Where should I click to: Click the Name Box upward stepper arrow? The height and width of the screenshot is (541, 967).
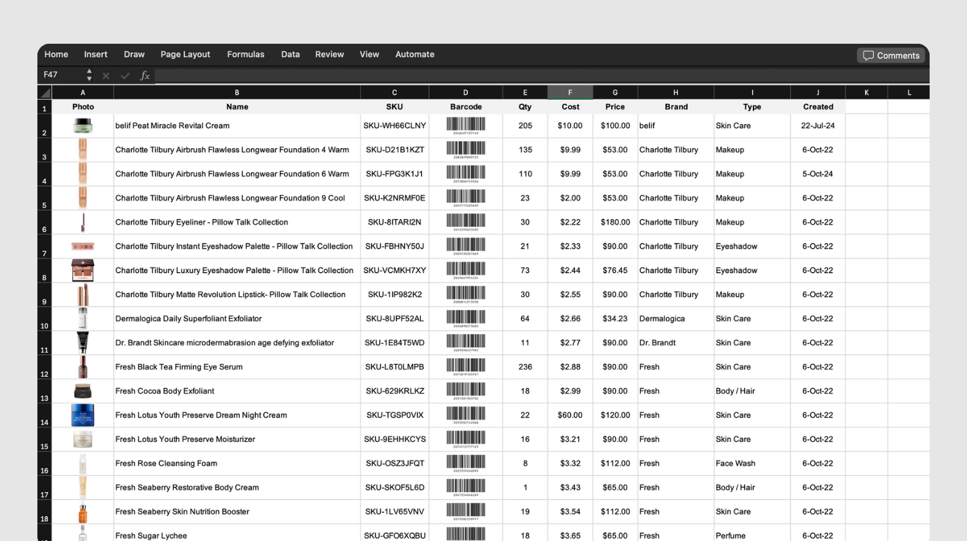[90, 72]
